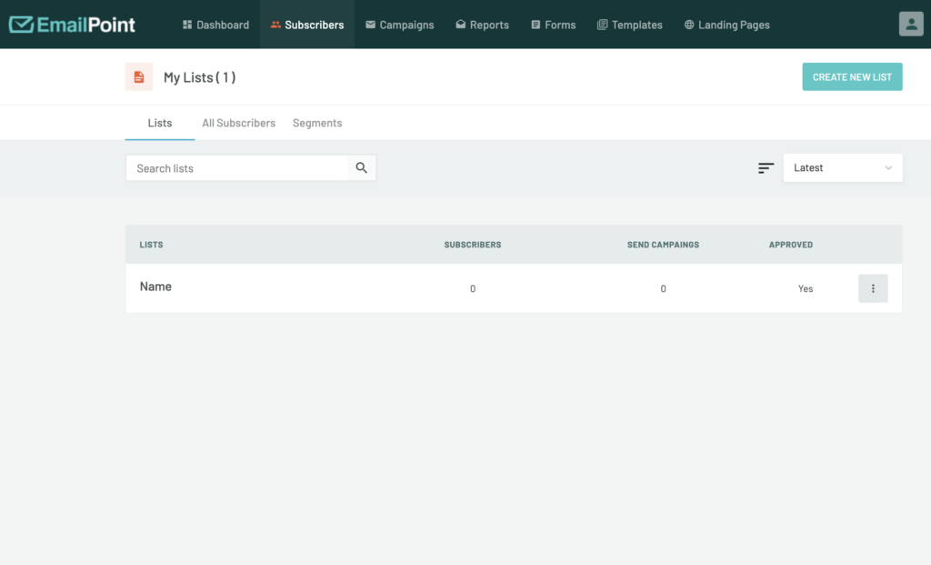Select the Lists tab

[160, 123]
